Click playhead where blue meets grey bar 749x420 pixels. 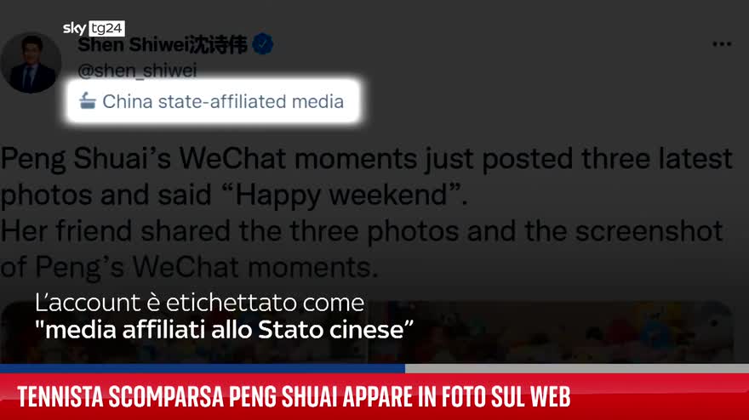[405, 368]
